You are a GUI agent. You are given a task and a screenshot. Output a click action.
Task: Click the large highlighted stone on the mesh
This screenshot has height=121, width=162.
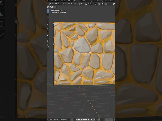pos(82,45)
